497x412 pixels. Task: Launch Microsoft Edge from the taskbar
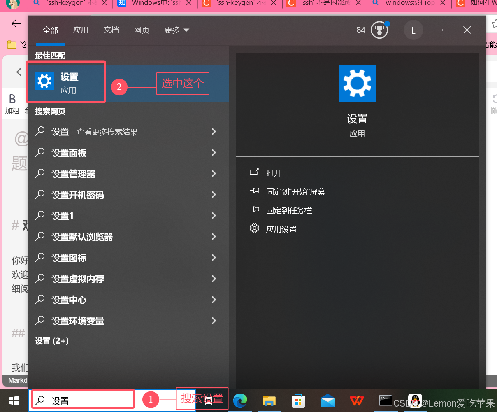[x=240, y=400]
